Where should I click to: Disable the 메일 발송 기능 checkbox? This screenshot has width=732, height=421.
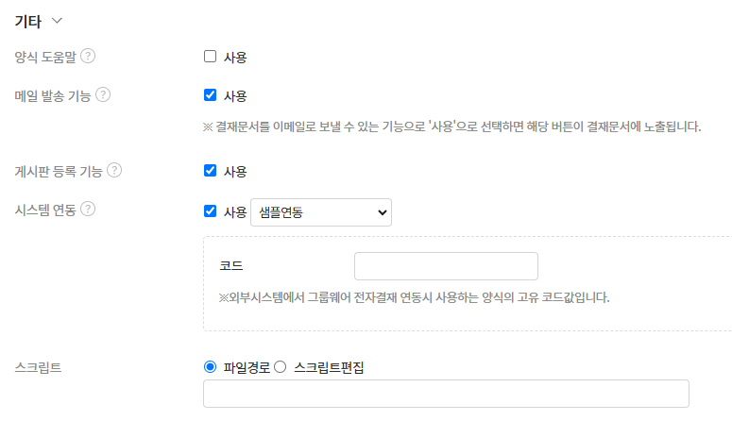pos(211,94)
